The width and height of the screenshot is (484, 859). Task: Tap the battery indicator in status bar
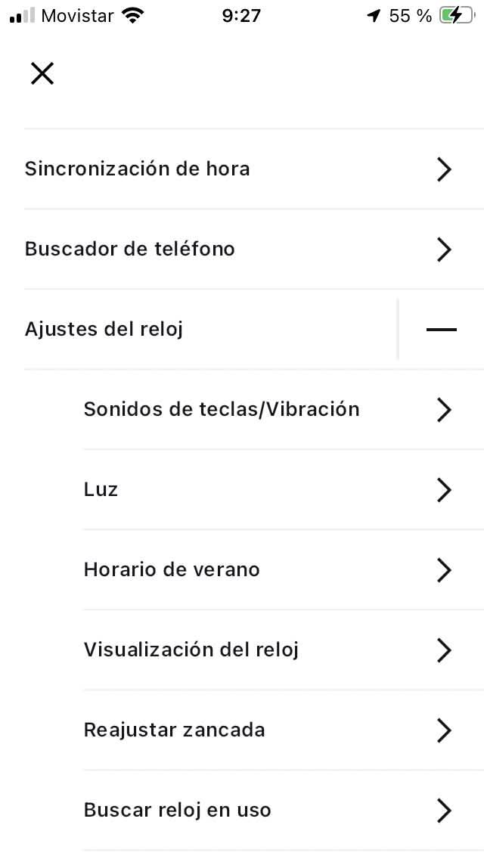(457, 16)
